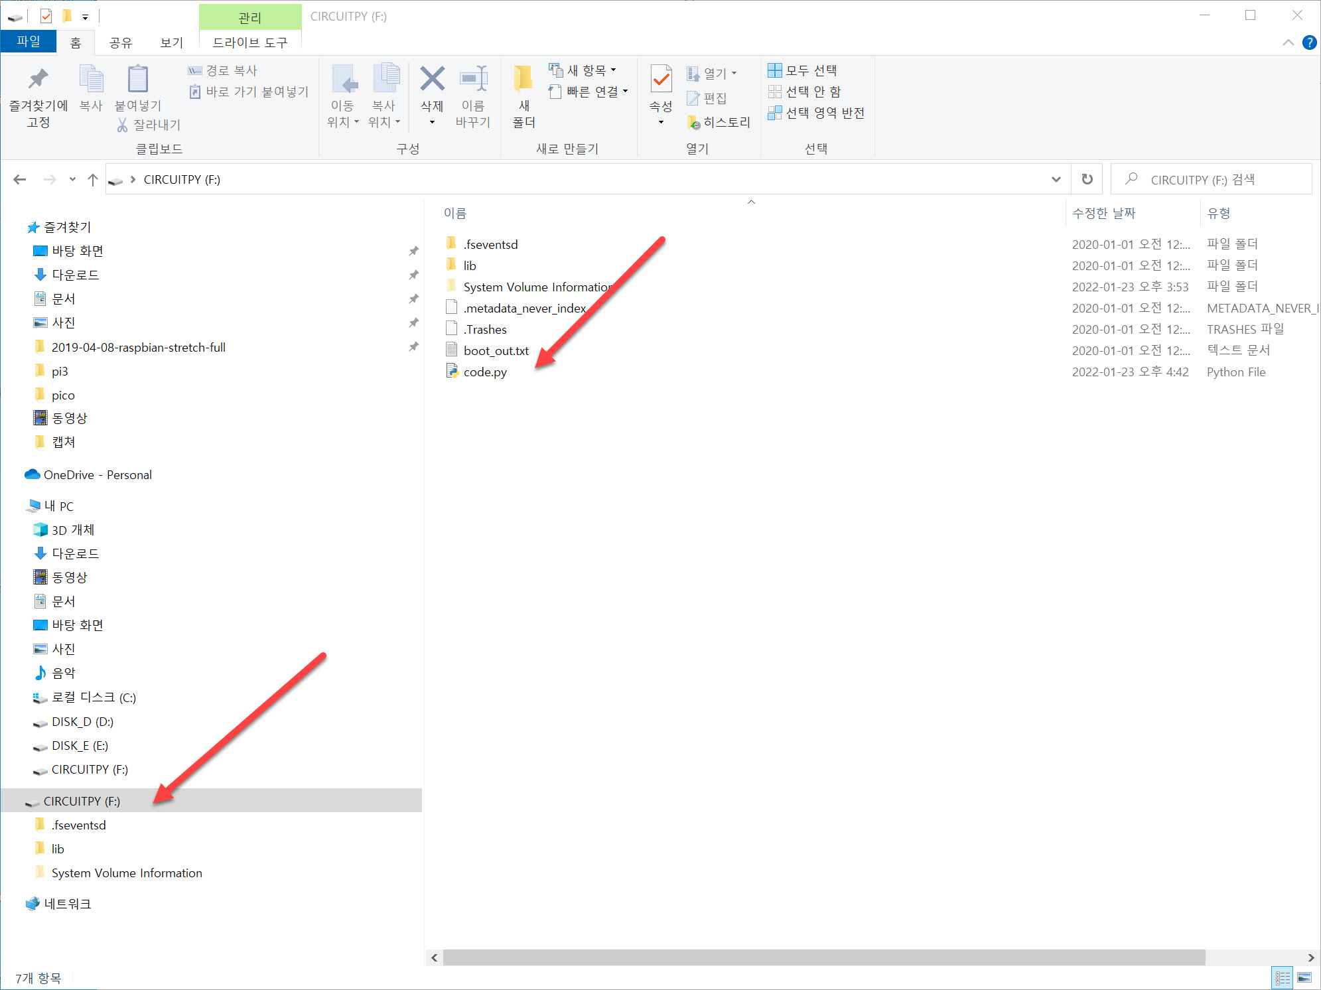
Task: Click the Pin to Quick Access (즐겨찾기에 고정) icon
Action: (38, 79)
